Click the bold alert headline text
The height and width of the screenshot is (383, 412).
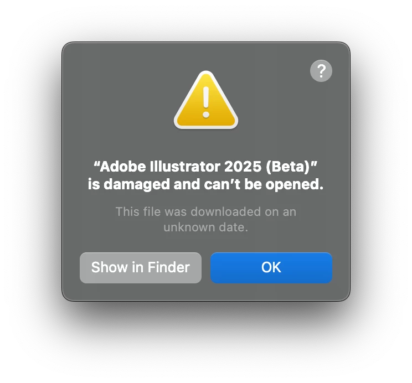click(206, 175)
